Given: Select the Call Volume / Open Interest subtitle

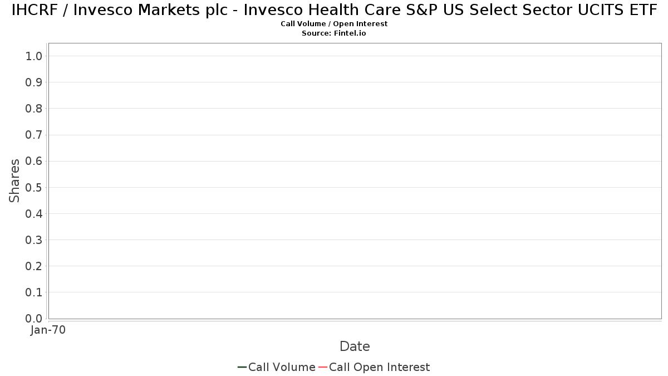Looking at the screenshot, I should (x=334, y=24).
